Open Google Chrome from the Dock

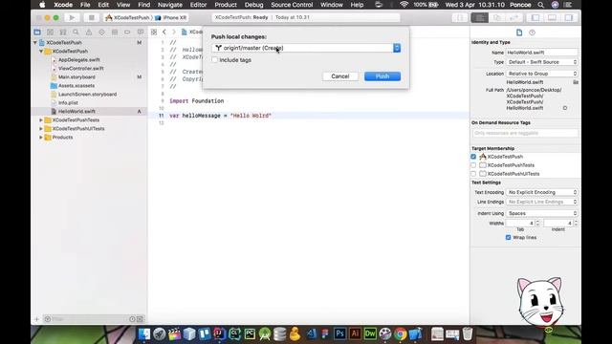point(400,333)
